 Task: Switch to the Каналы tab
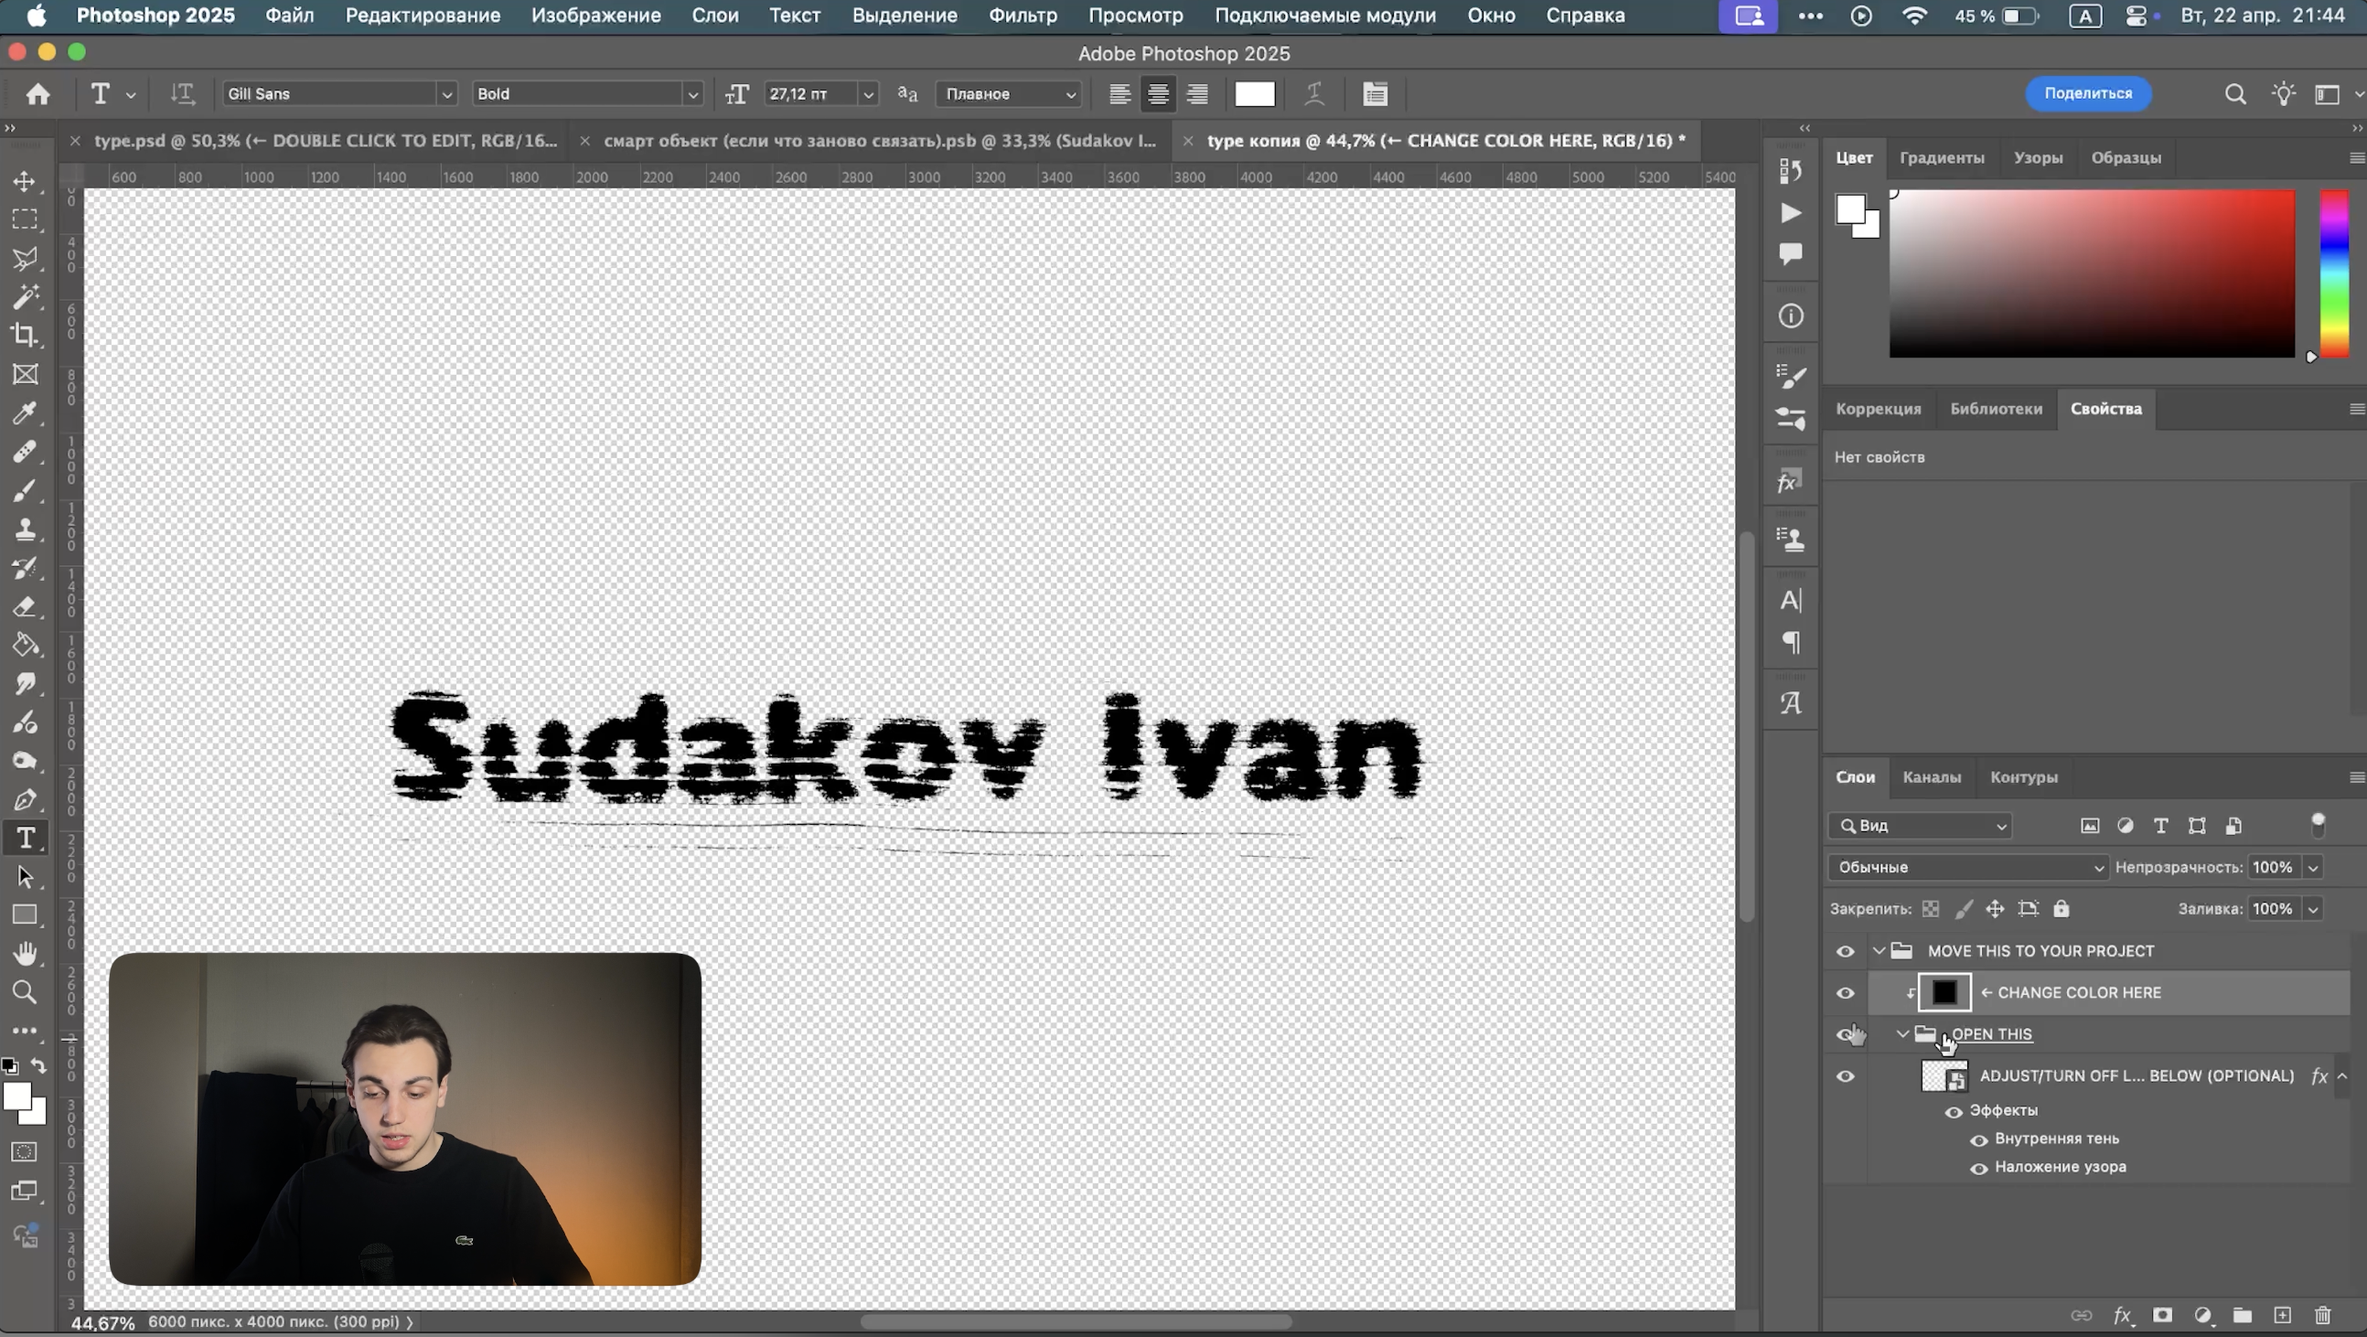pyautogui.click(x=1932, y=777)
